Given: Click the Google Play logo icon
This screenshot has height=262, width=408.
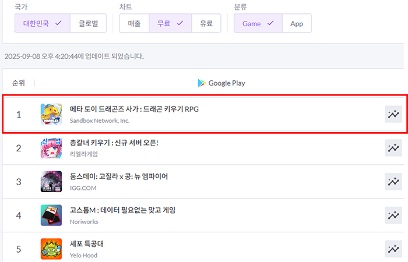Looking at the screenshot, I should tap(202, 83).
